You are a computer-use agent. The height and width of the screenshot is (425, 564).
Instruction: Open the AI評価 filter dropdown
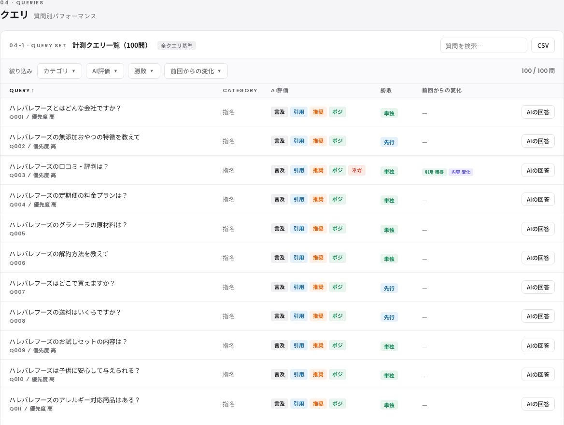(105, 71)
